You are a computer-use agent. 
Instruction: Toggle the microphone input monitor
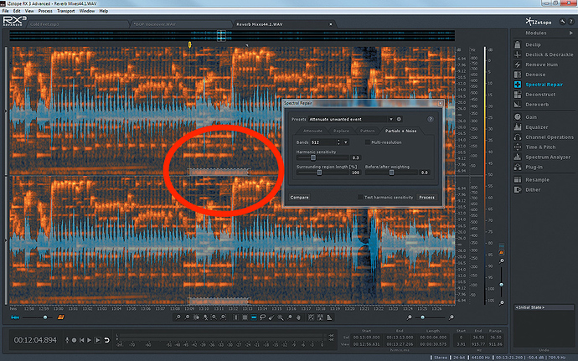click(67, 340)
